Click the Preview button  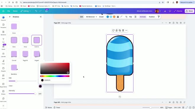pyautogui.click(x=178, y=11)
